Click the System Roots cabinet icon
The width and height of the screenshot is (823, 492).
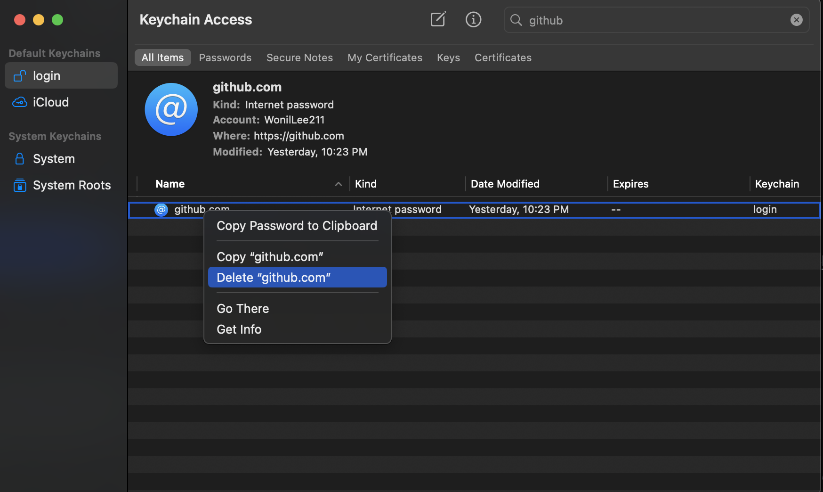tap(19, 185)
